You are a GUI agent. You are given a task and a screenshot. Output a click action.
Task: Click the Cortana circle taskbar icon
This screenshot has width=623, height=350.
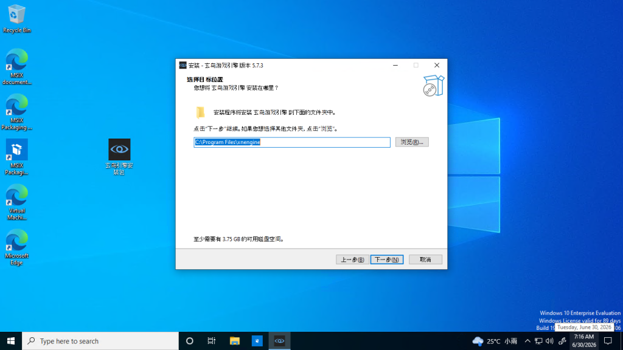190,341
